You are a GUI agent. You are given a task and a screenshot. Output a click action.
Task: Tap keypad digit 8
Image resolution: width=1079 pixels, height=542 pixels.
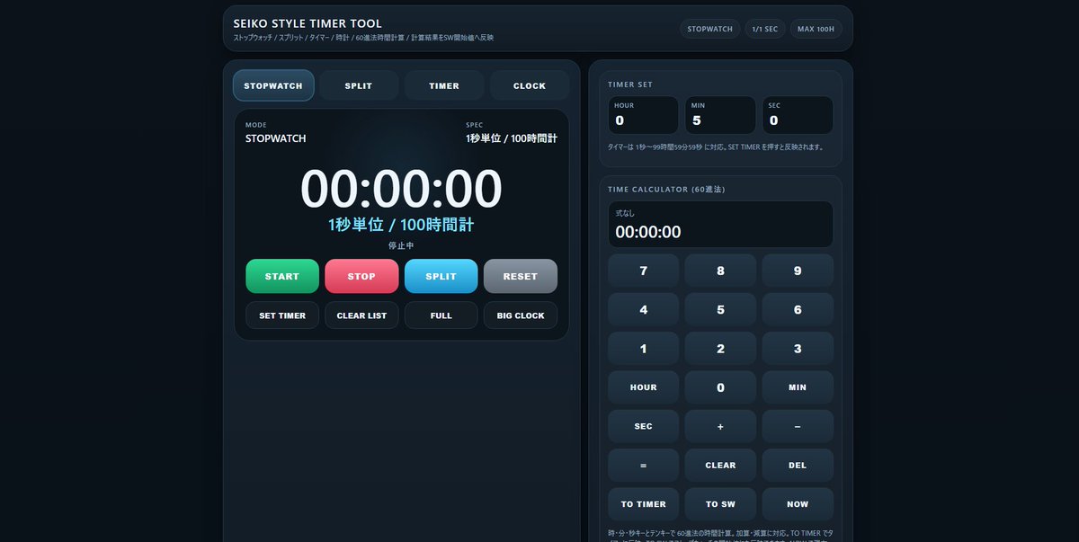(720, 271)
